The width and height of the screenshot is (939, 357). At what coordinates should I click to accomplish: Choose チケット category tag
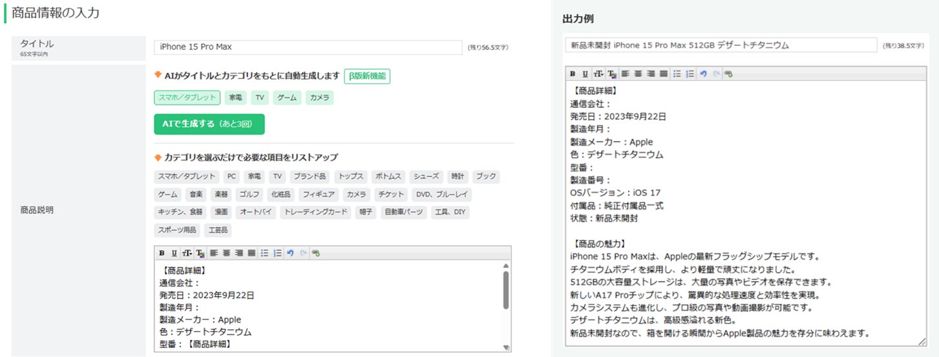pos(391,194)
